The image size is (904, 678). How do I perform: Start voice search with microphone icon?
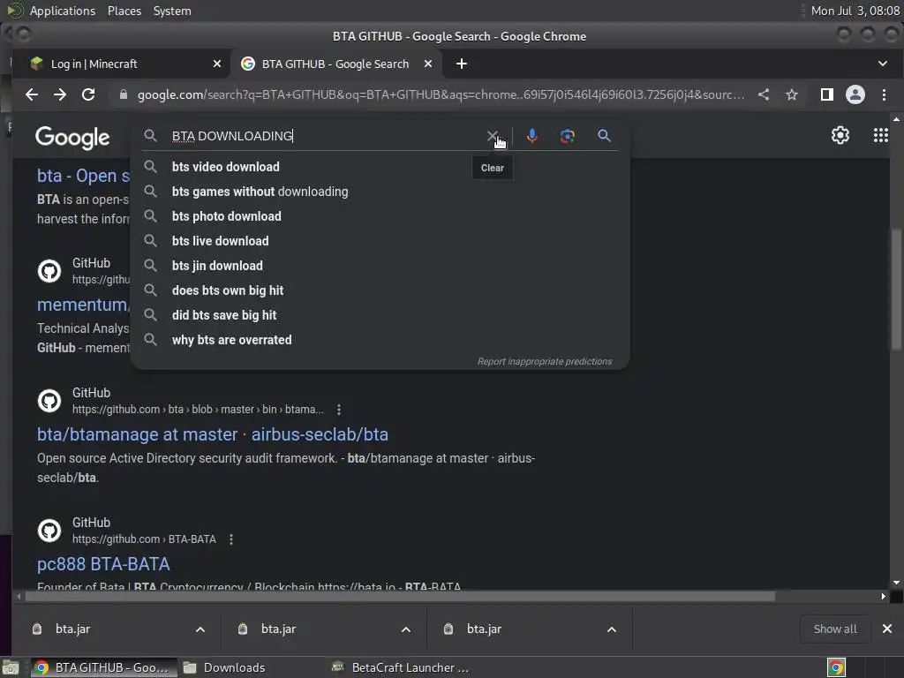pyautogui.click(x=532, y=136)
